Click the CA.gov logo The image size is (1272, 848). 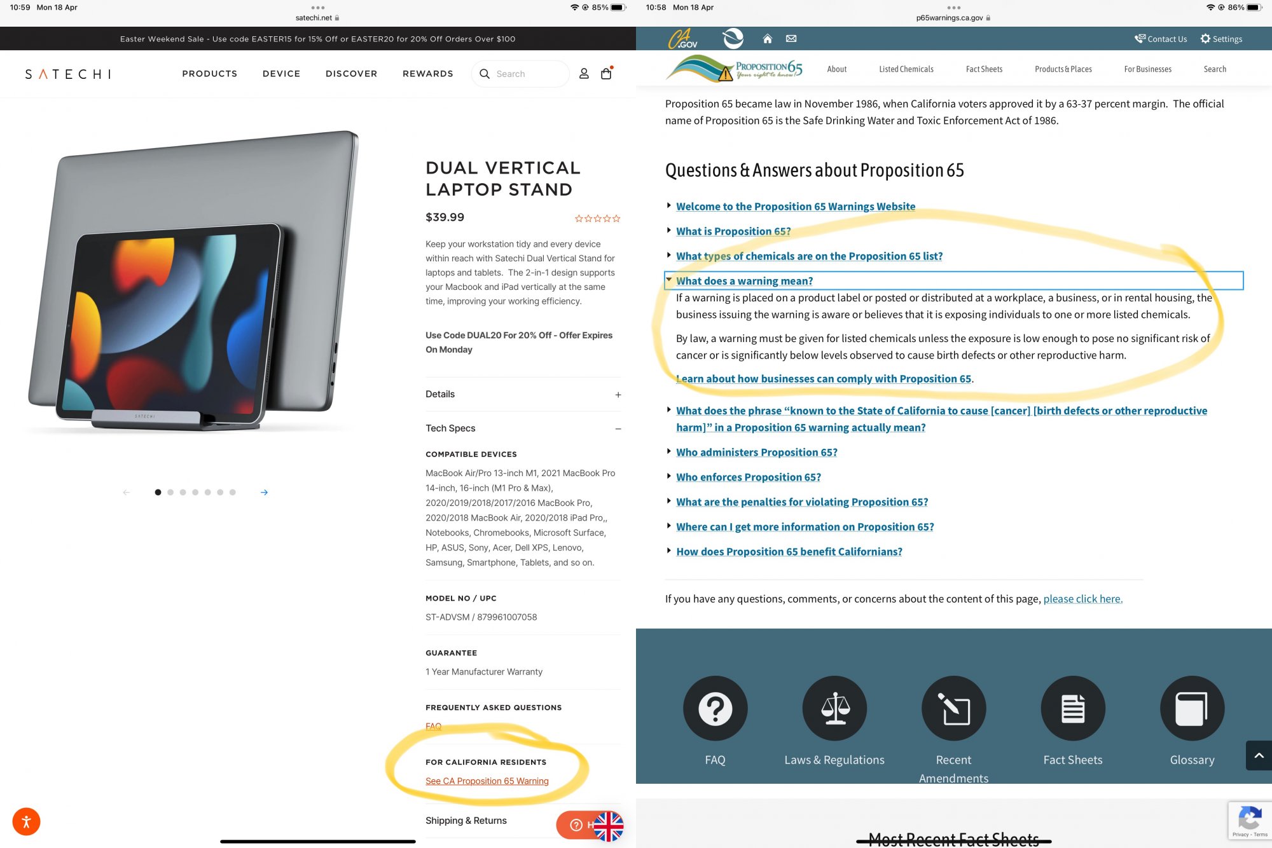682,39
